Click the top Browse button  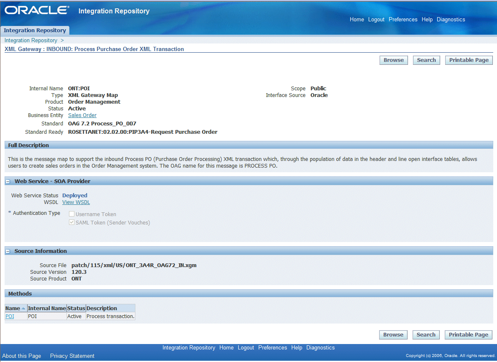(x=394, y=60)
